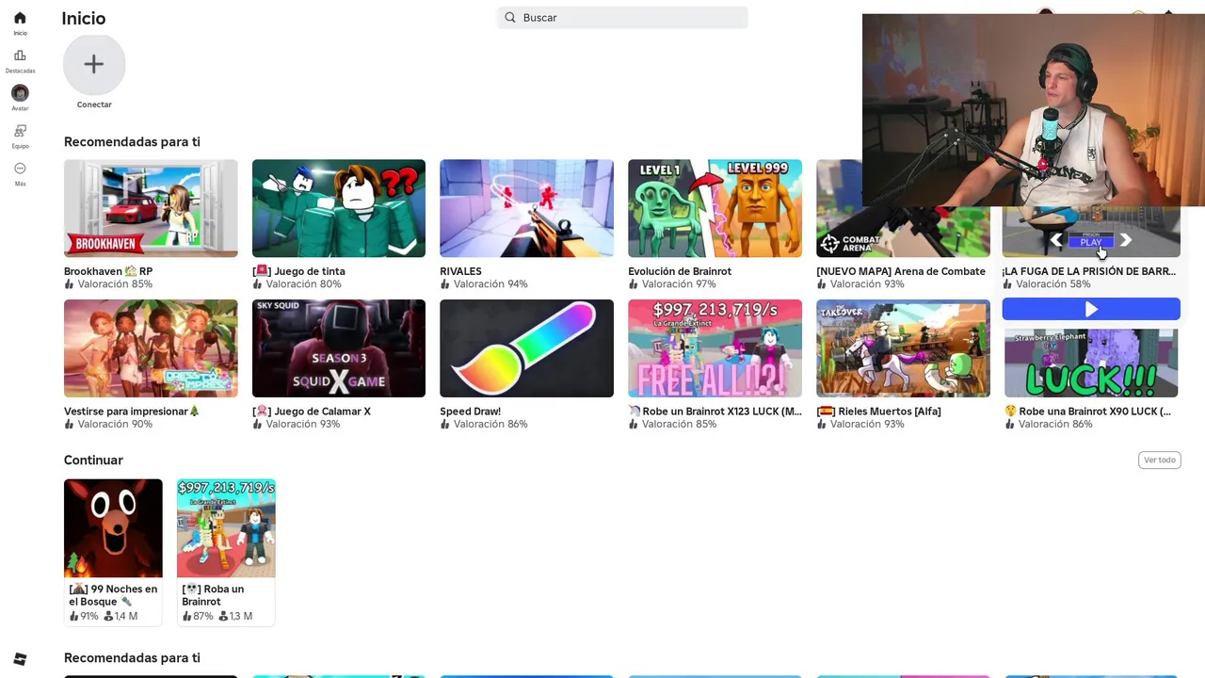Click the Speed Draw! title text
This screenshot has width=1205, height=678.
pos(470,412)
